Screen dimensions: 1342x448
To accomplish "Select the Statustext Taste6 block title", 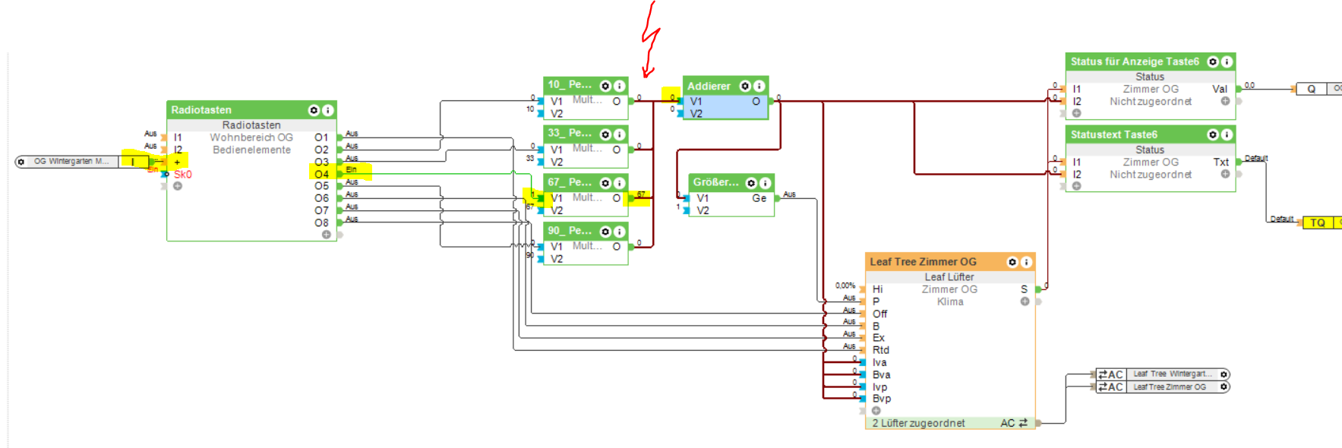I will click(x=1113, y=134).
